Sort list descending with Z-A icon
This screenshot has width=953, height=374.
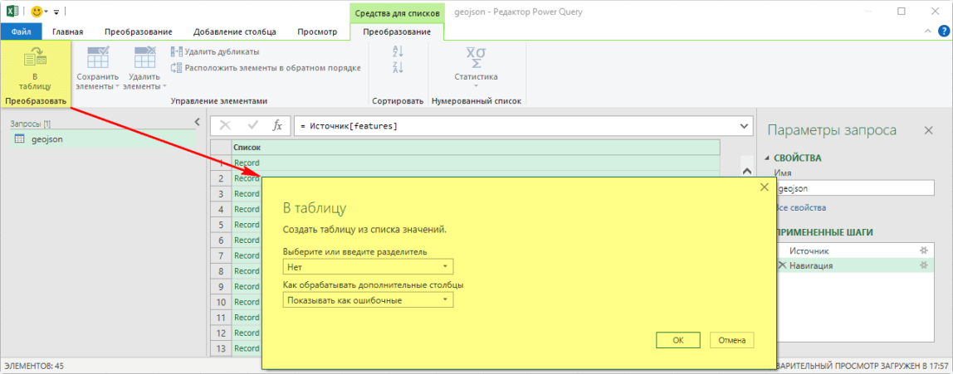[397, 68]
